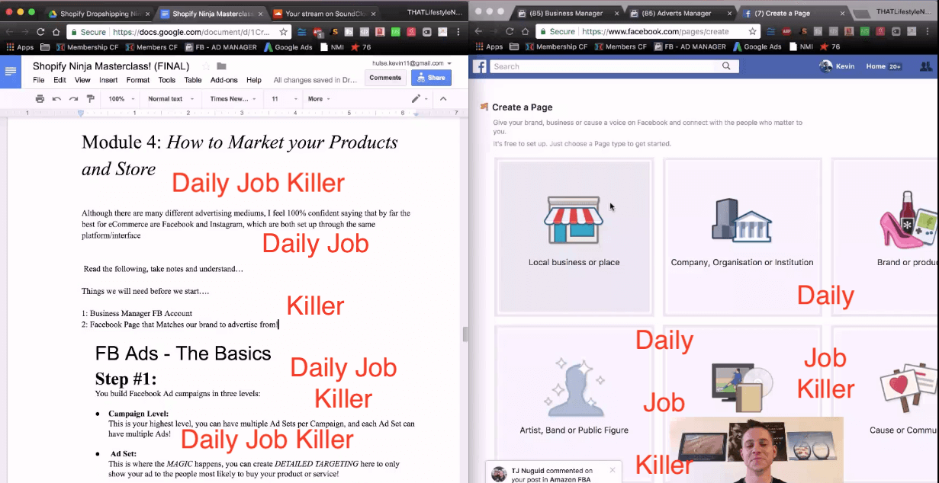
Task: Expand the More toolbar options
Action: 319,99
